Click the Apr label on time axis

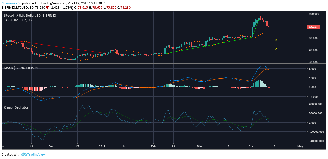coord(251,146)
